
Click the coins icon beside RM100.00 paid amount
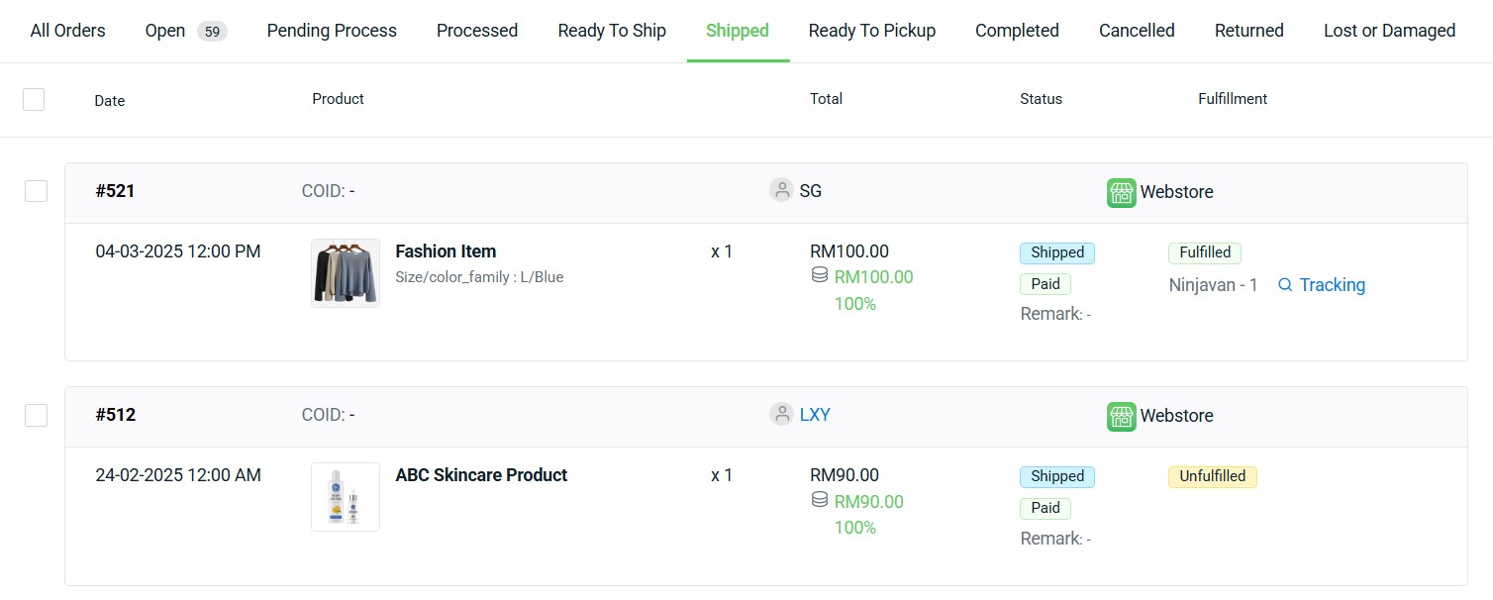(820, 276)
